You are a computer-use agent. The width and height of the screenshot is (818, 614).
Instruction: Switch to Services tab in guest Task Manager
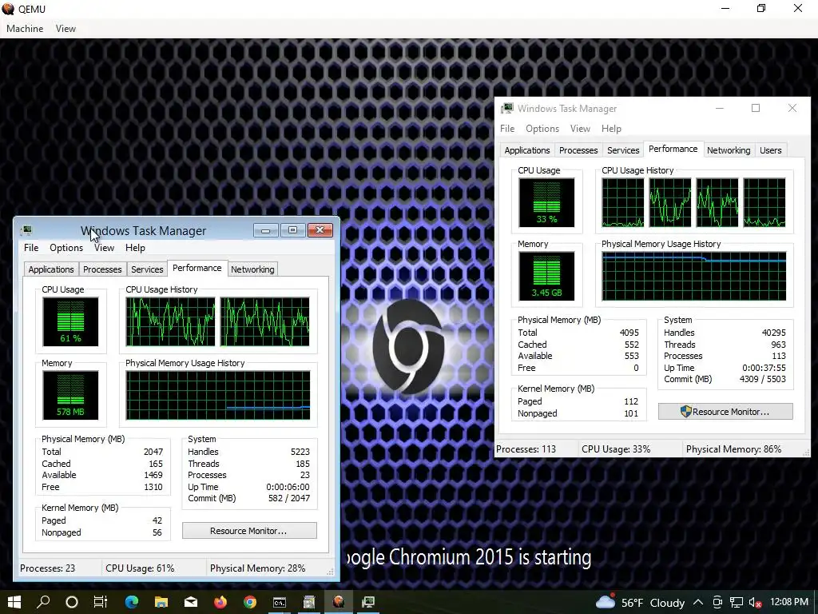coord(147,269)
